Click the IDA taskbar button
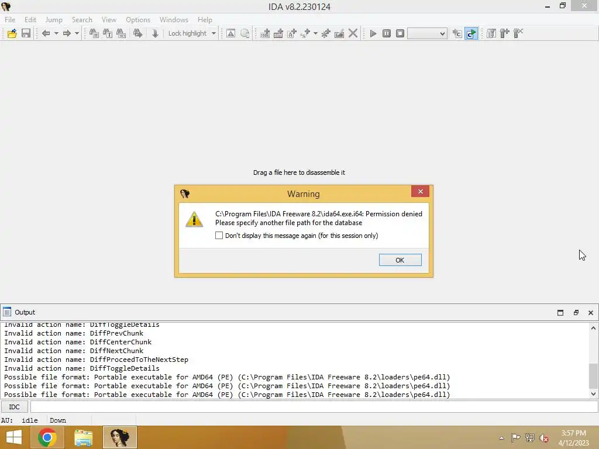Image resolution: width=599 pixels, height=449 pixels. tap(120, 437)
